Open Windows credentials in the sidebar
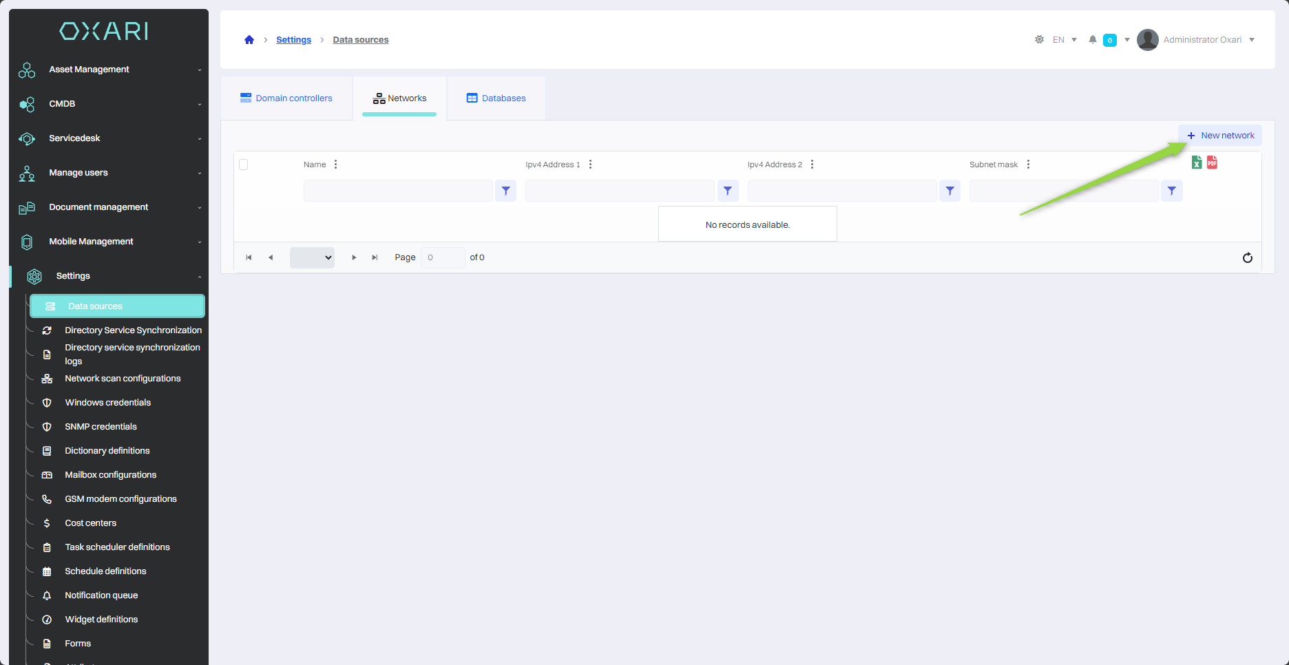 coord(107,403)
